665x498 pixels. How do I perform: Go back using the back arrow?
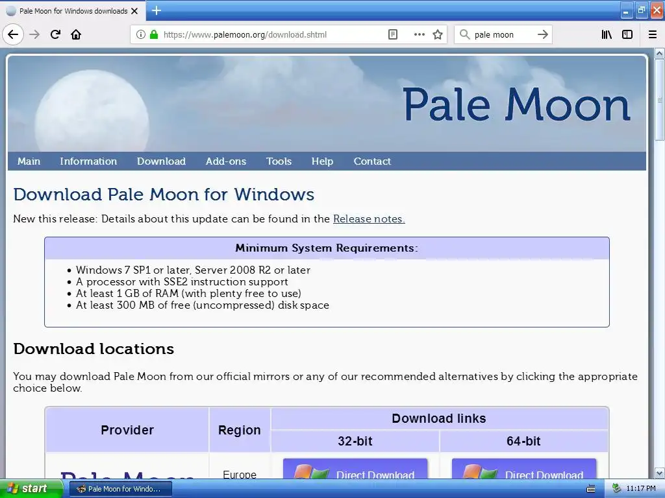13,34
